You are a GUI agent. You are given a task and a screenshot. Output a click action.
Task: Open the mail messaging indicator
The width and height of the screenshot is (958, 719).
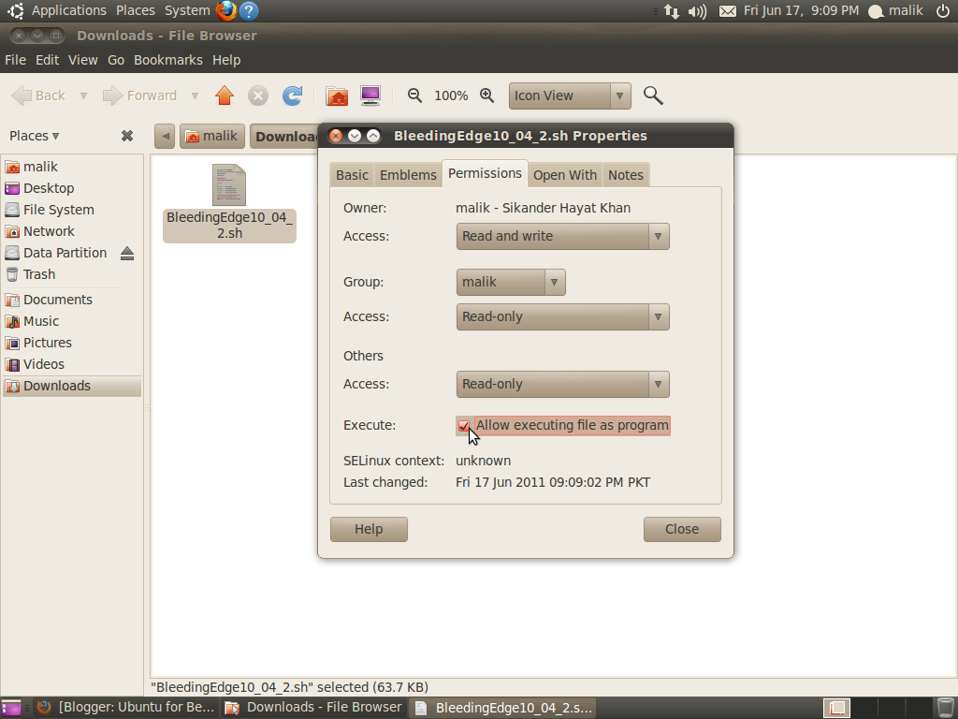point(727,11)
